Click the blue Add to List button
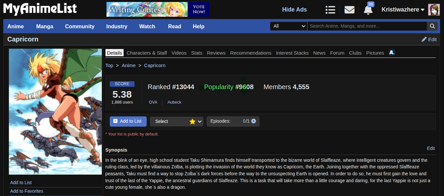The image size is (444, 196). tap(127, 121)
